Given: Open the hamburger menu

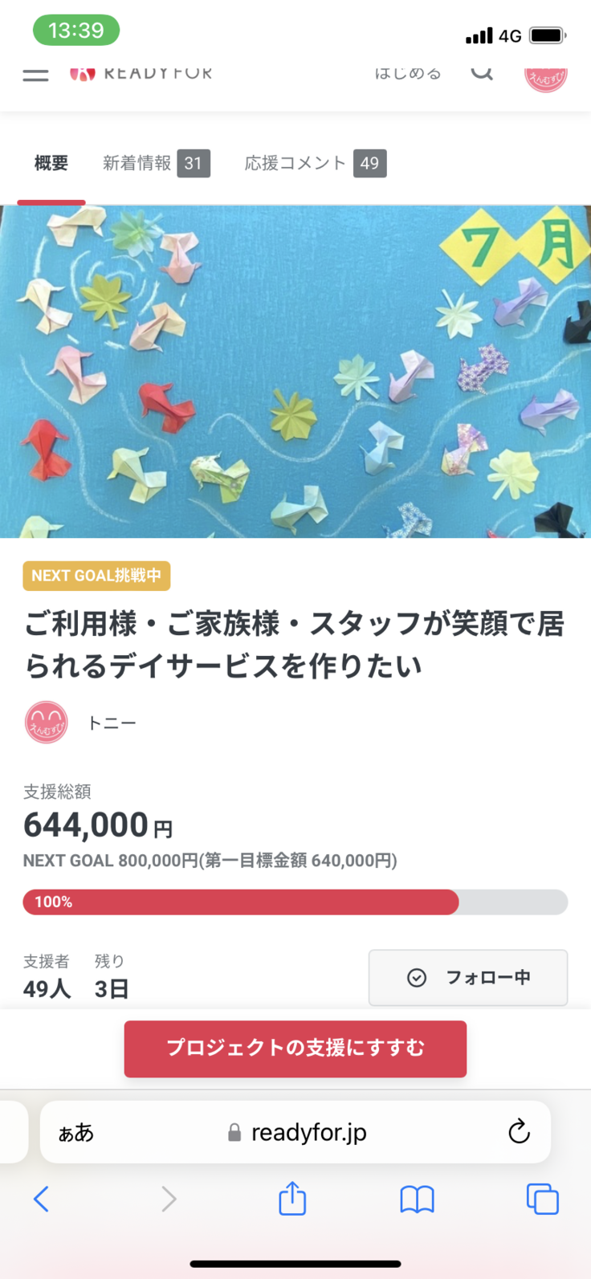Looking at the screenshot, I should (35, 75).
